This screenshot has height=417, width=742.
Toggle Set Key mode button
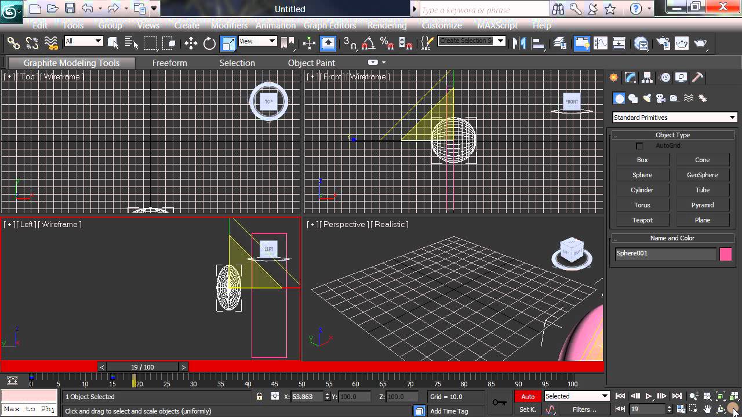[x=528, y=409]
